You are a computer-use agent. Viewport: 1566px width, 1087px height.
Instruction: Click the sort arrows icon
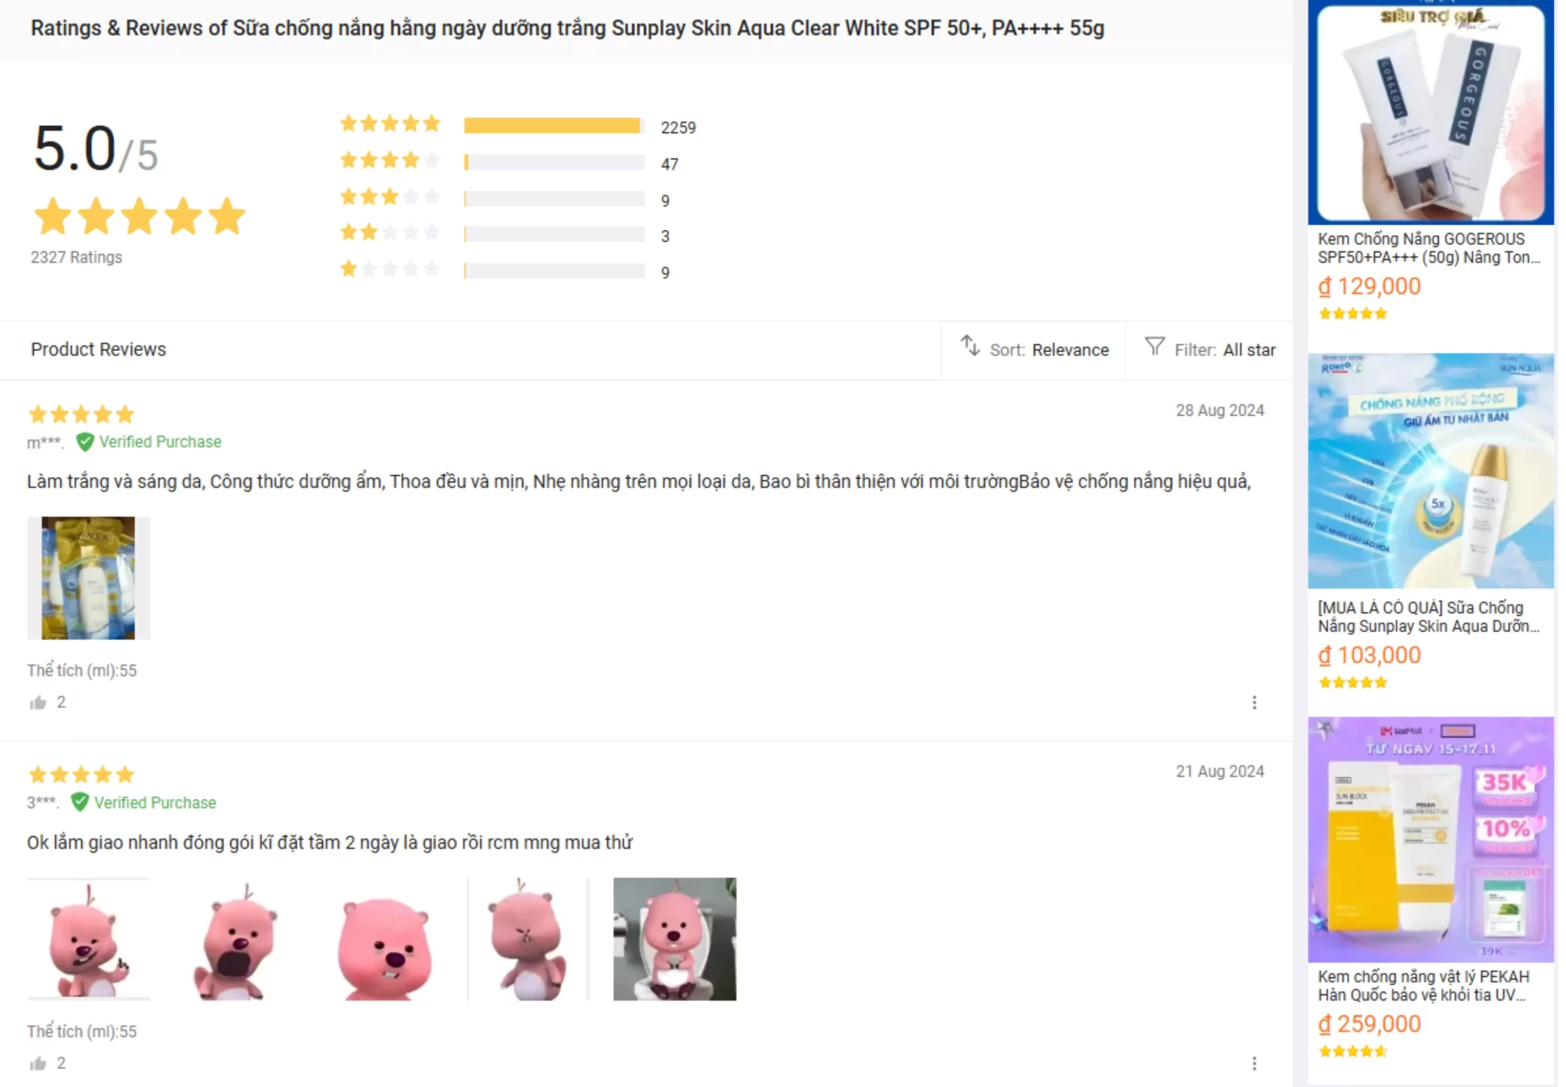coord(970,346)
